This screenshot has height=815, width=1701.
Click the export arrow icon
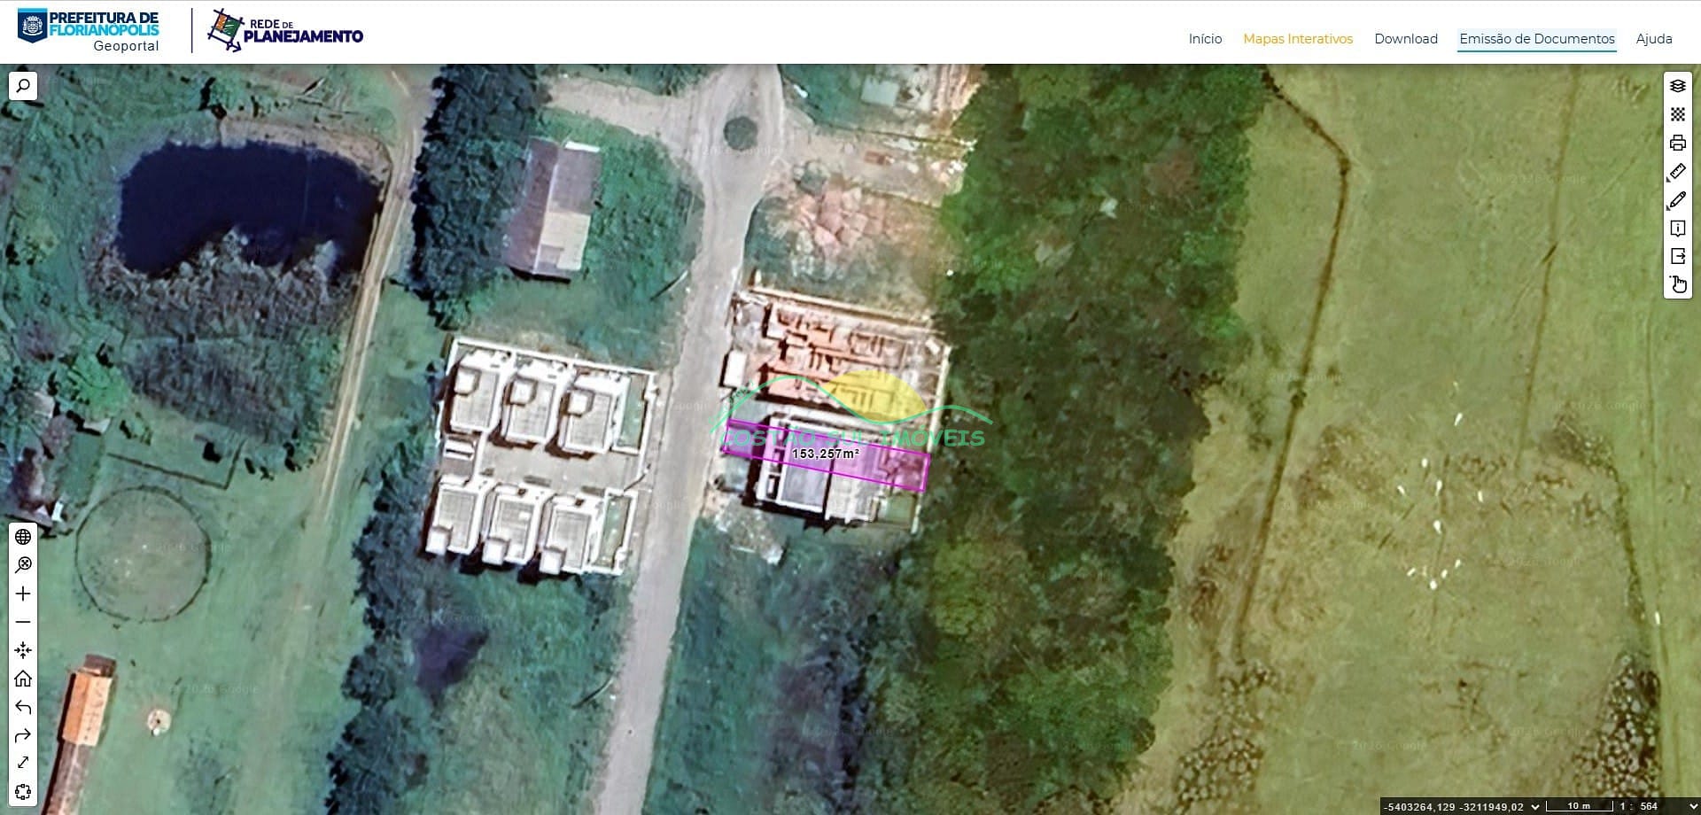(x=1677, y=256)
